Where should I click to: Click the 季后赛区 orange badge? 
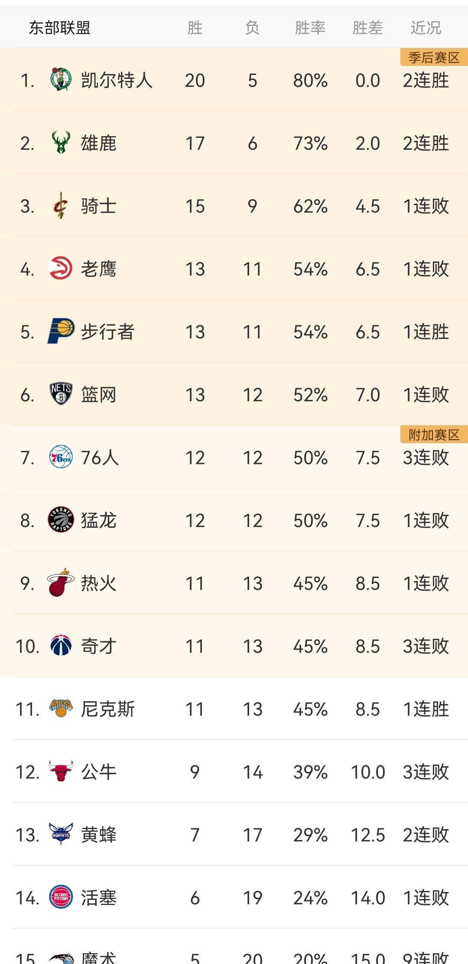pos(434,58)
